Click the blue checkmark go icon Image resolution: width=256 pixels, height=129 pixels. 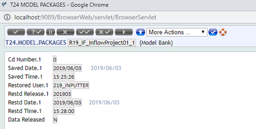pos(212,32)
